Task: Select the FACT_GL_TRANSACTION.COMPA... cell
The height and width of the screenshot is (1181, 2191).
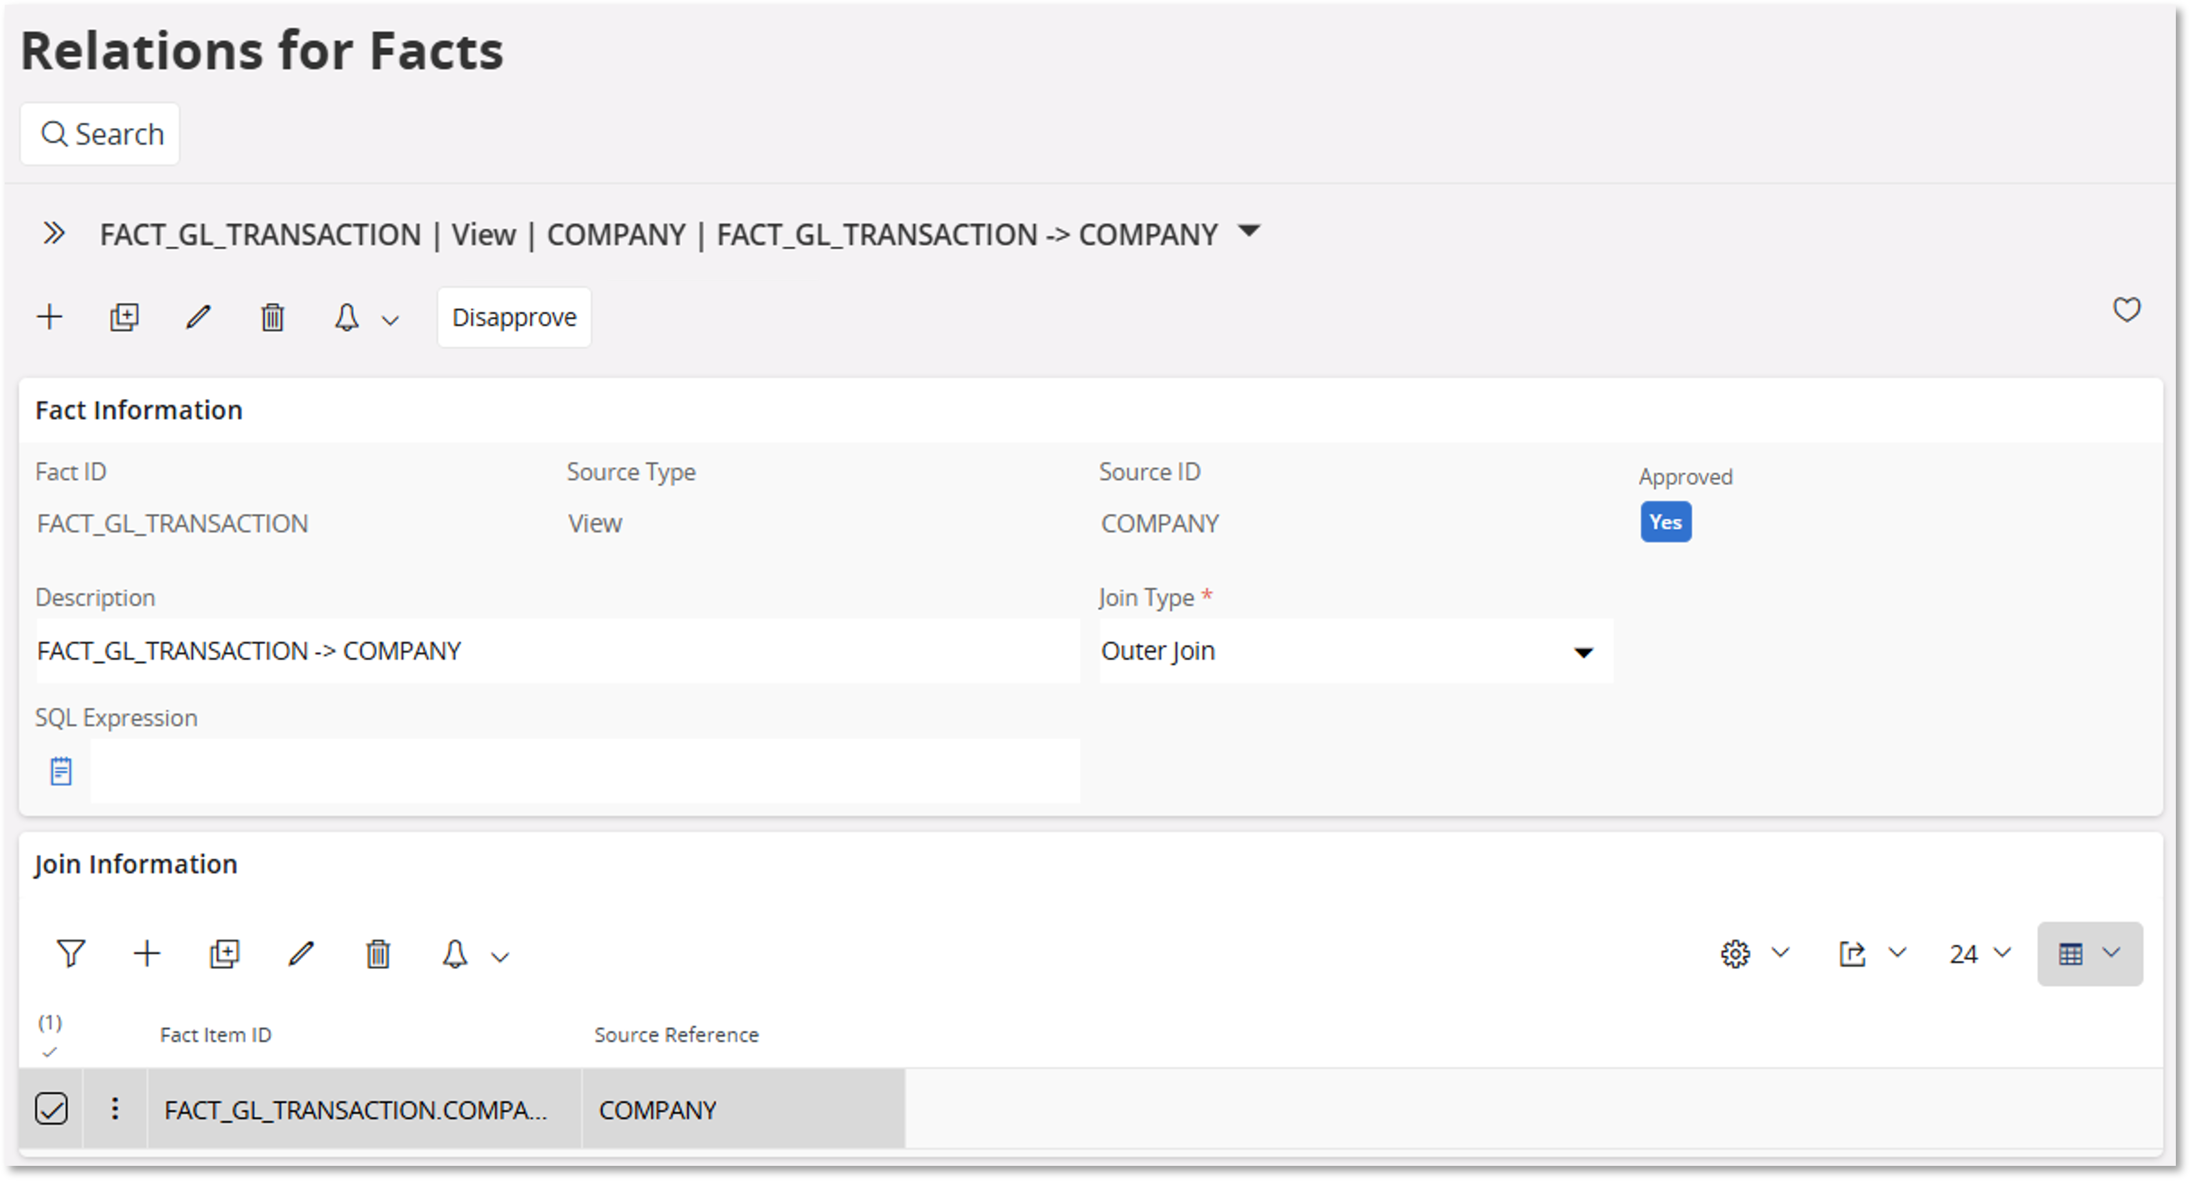Action: pyautogui.click(x=364, y=1109)
